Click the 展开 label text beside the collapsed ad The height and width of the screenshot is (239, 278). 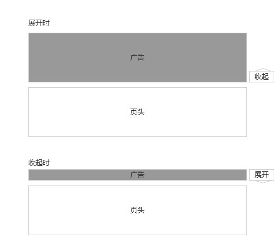pyautogui.click(x=262, y=175)
